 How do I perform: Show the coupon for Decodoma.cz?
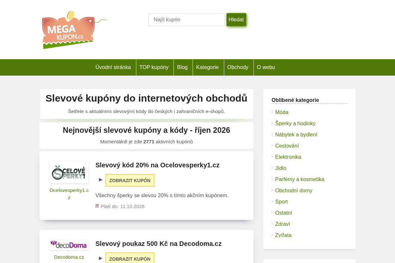130,258
